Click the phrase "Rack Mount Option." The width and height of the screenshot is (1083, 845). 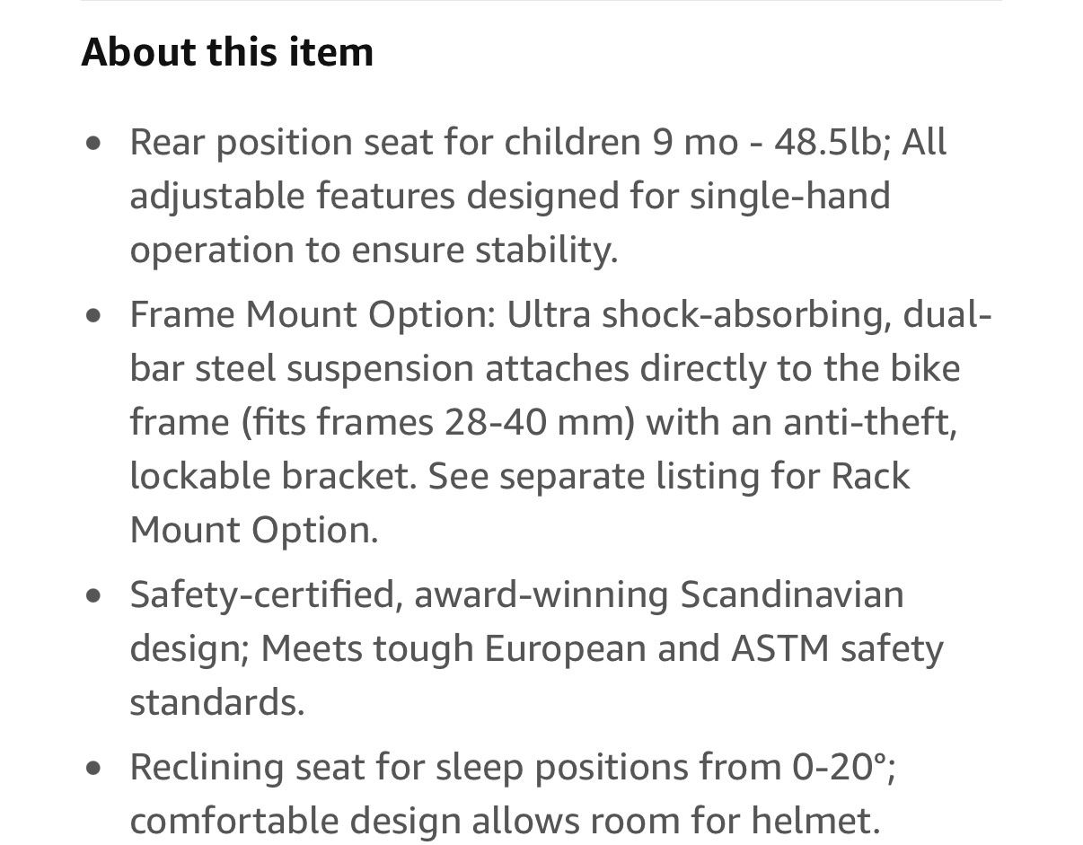pyautogui.click(x=520, y=504)
